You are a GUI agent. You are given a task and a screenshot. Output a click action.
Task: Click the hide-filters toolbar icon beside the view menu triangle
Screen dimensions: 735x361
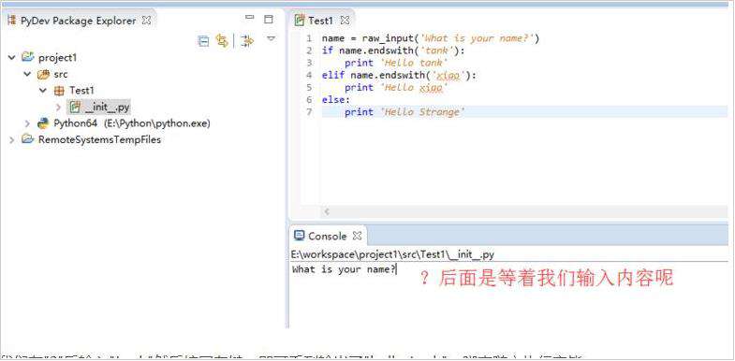pyautogui.click(x=247, y=41)
